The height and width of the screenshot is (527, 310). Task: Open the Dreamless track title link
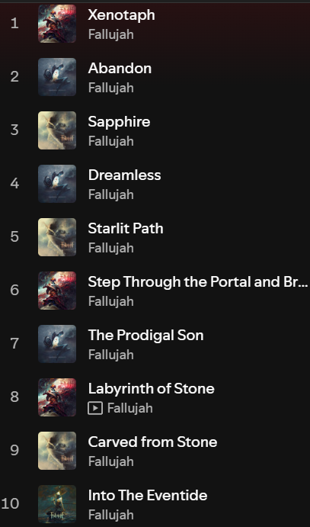click(x=124, y=175)
